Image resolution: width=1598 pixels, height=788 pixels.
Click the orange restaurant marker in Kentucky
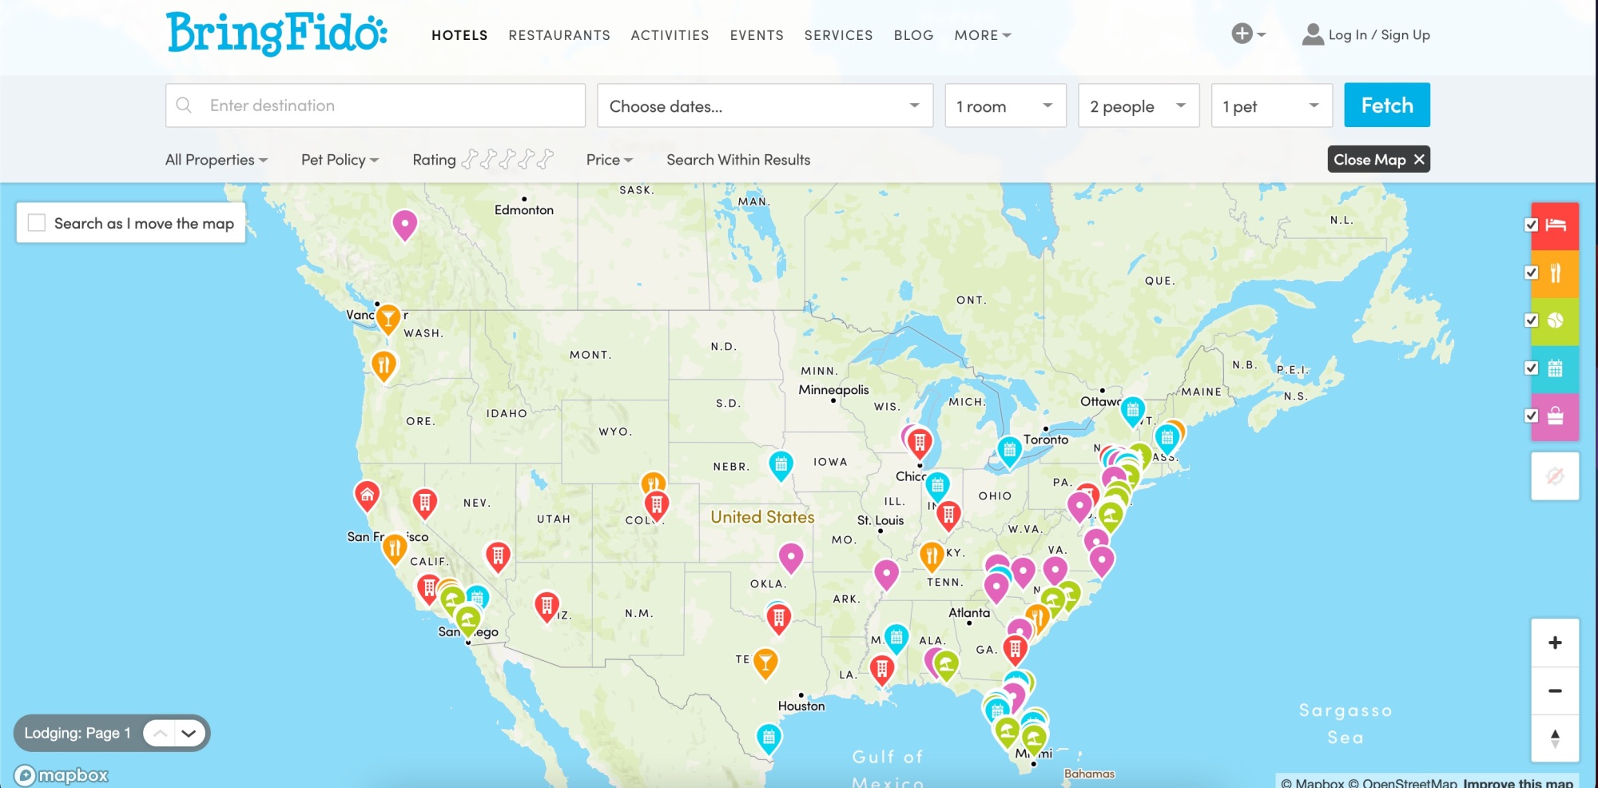tap(932, 555)
